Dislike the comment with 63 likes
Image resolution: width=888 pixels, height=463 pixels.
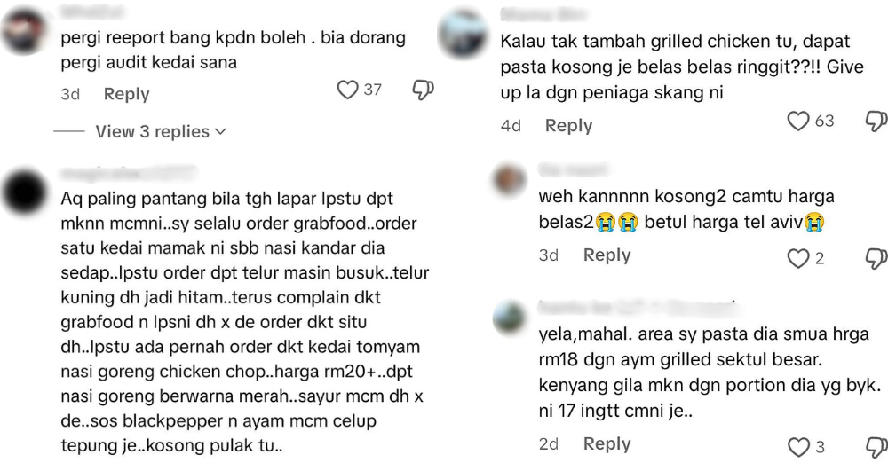click(x=877, y=122)
